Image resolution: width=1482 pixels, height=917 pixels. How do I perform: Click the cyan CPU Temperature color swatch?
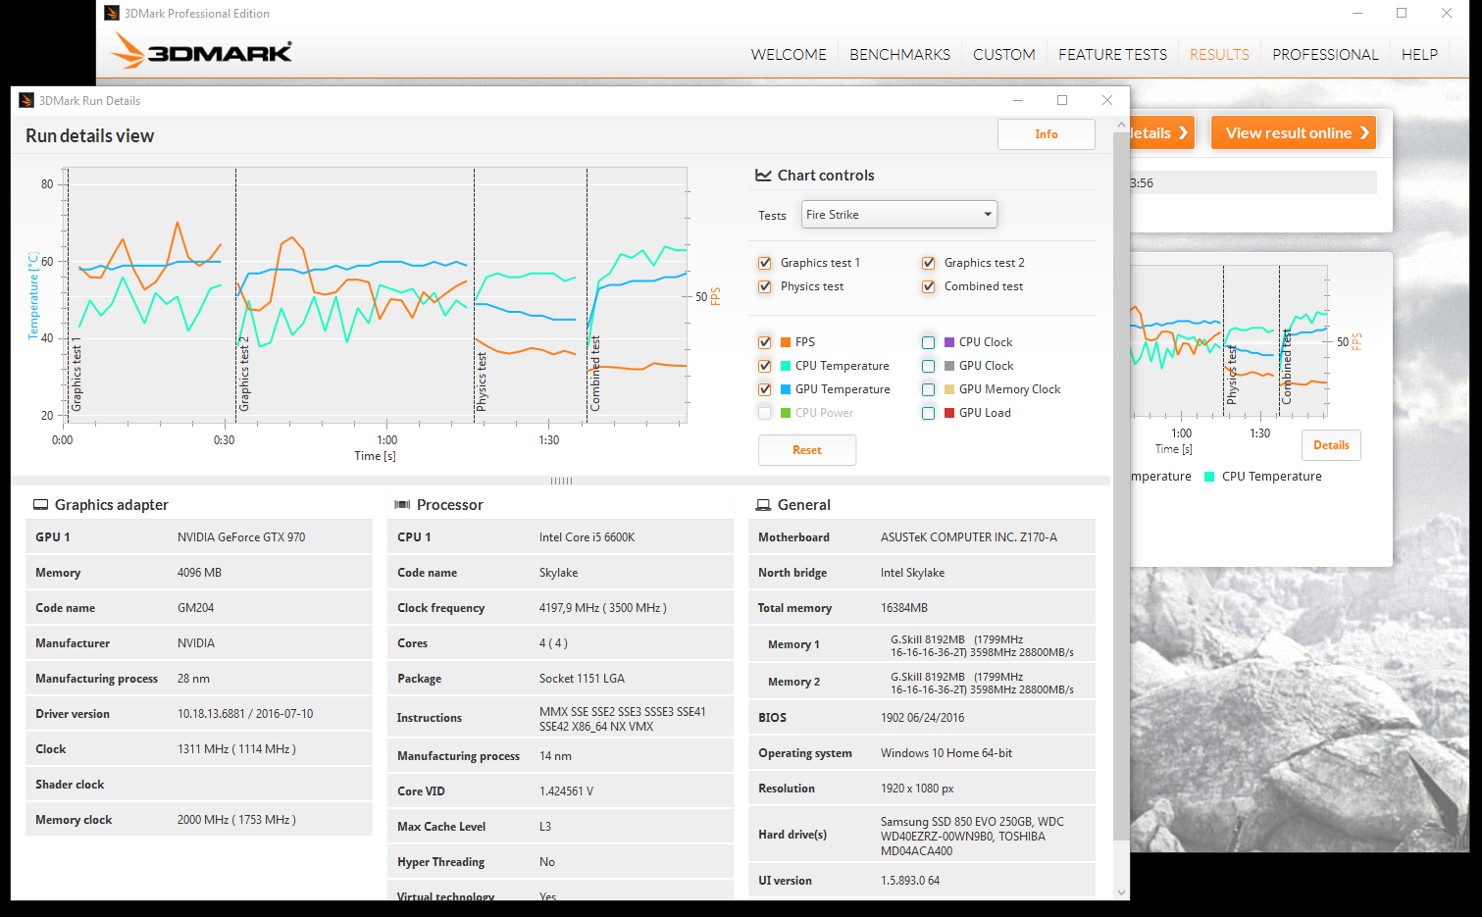coord(786,366)
